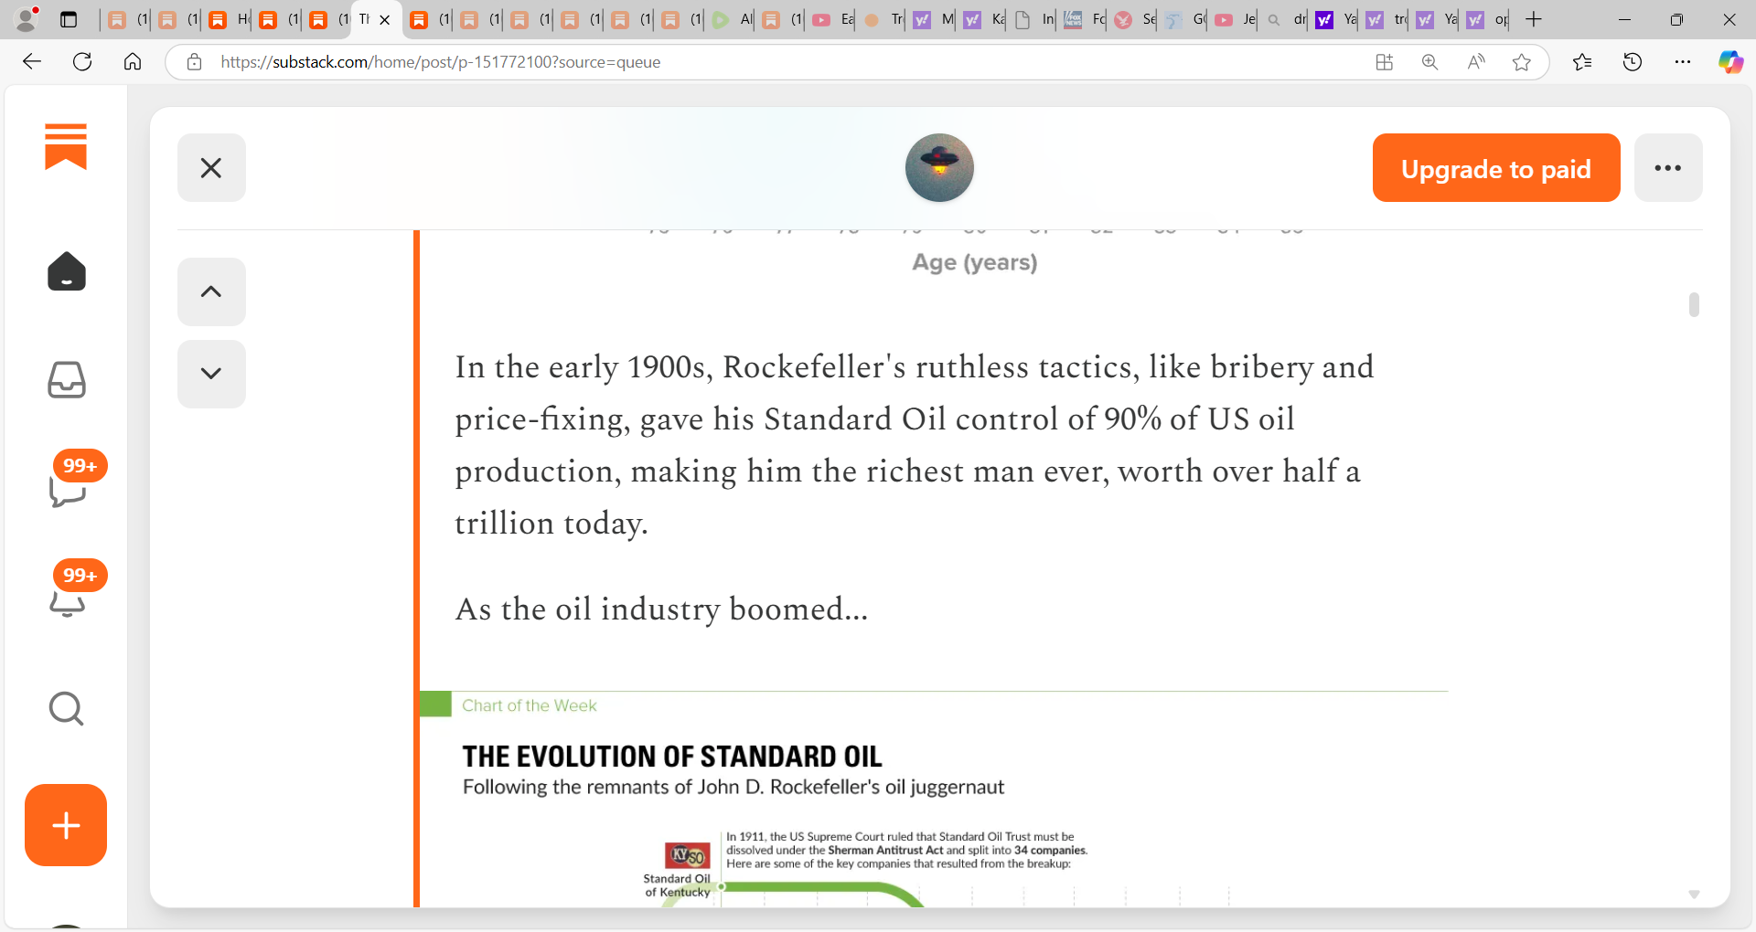Switch to the red bird icon 'Se' tab

coord(1134,19)
